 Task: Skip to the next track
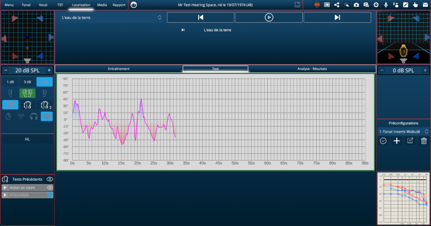337,17
